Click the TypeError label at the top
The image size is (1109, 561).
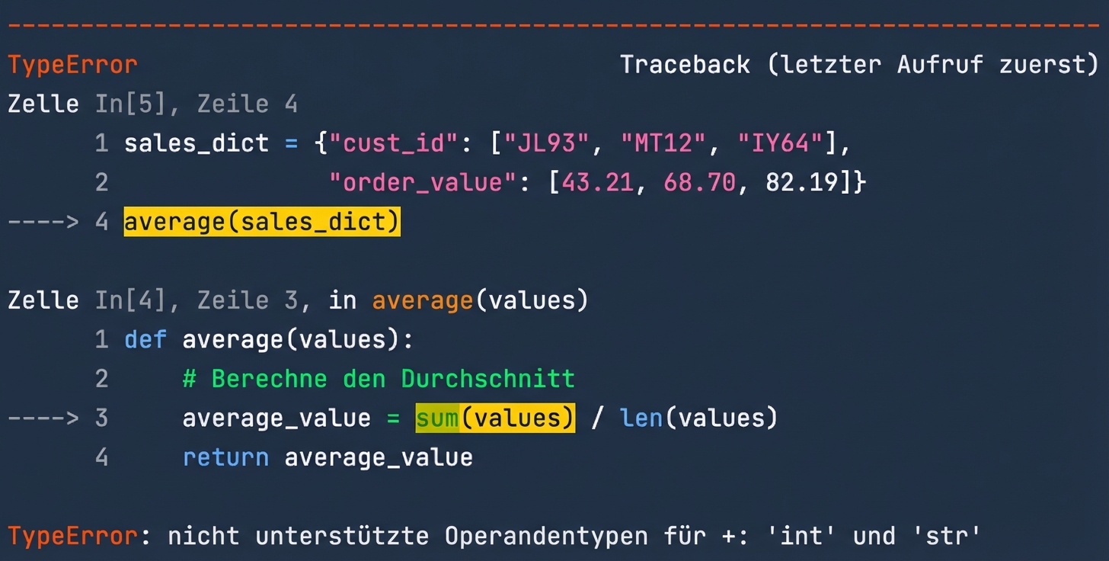[71, 64]
